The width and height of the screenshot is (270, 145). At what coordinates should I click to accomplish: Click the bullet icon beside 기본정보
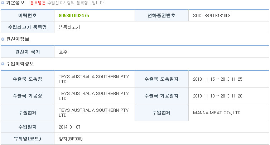(3, 3)
